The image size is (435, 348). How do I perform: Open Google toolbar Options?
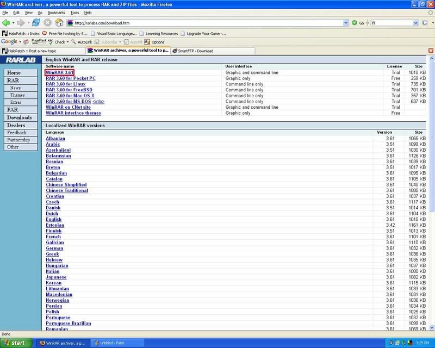[x=154, y=42]
